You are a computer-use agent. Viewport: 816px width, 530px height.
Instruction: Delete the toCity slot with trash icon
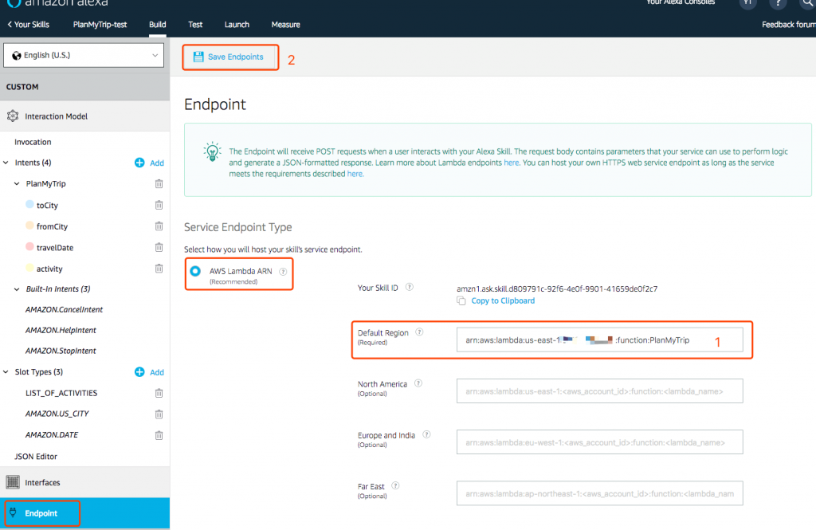click(159, 205)
